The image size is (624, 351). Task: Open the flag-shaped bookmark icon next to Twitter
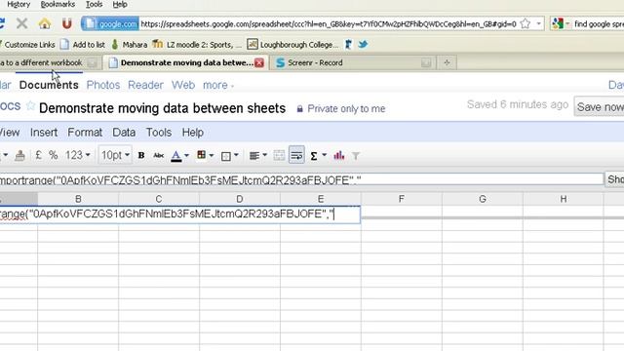pos(348,45)
